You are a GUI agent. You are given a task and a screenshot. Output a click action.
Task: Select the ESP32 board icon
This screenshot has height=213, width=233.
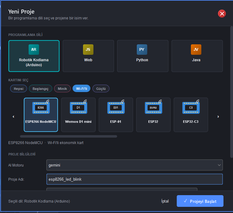(x=153, y=107)
